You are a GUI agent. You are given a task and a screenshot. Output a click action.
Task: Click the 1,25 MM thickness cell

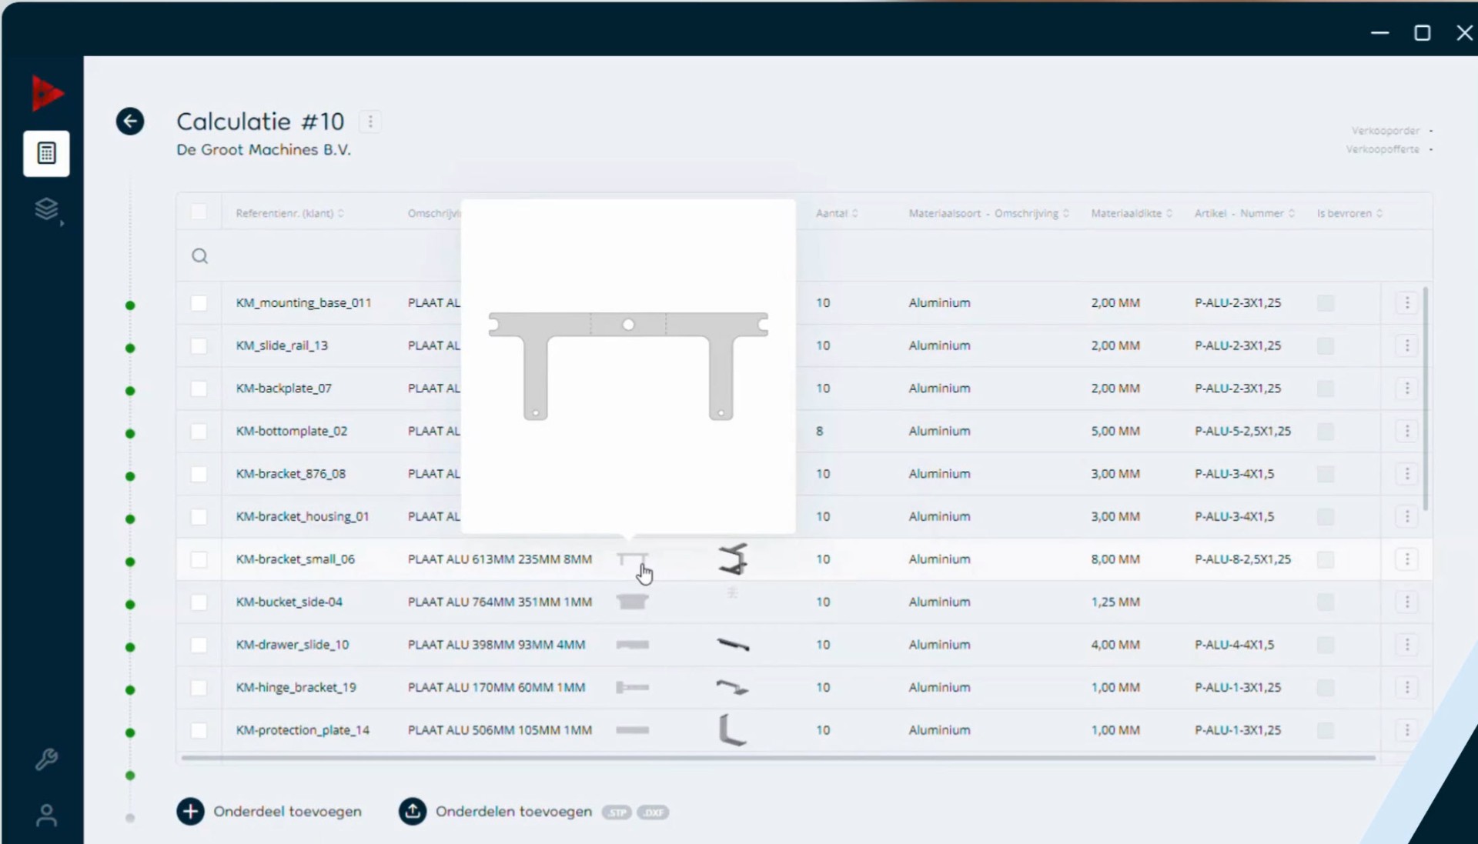click(x=1115, y=602)
